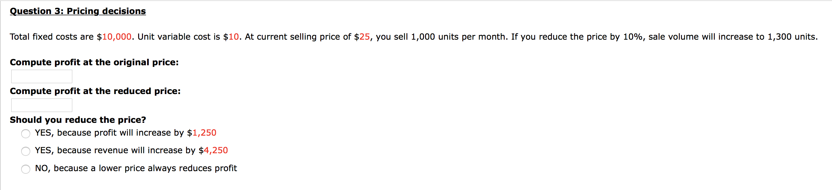832x190 pixels.
Task: Click the reduced price profit input field
Action: 41,105
